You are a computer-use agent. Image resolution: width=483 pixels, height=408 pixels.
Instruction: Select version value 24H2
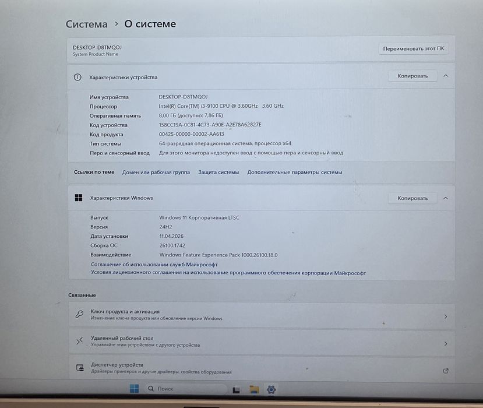coord(165,227)
